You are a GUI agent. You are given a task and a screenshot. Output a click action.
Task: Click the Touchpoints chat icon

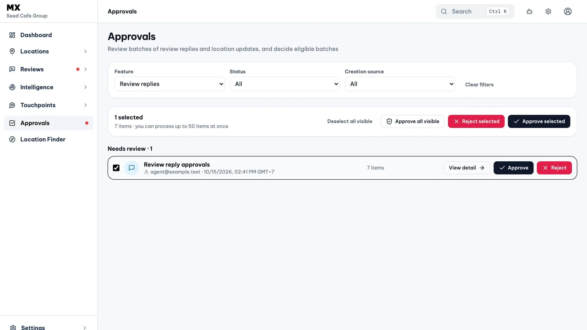12,105
